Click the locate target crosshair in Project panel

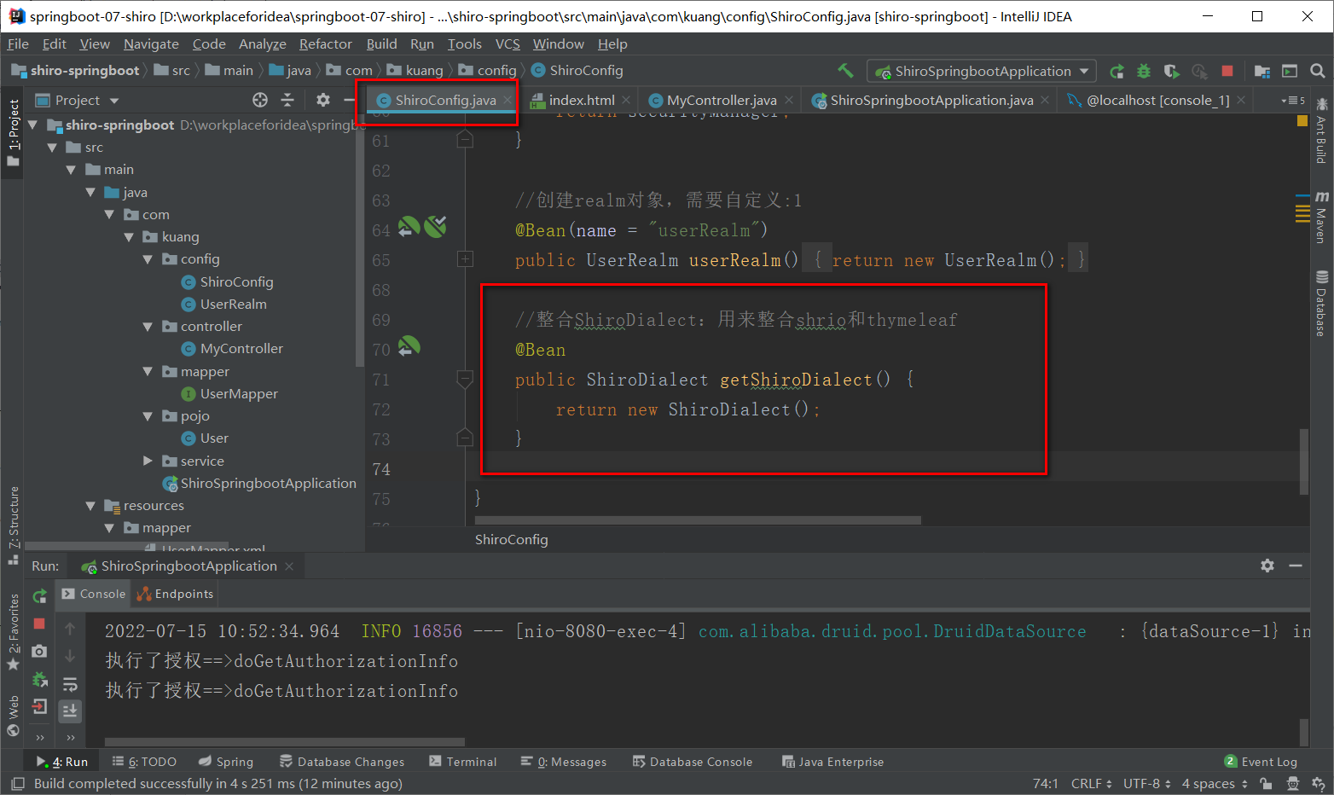260,100
